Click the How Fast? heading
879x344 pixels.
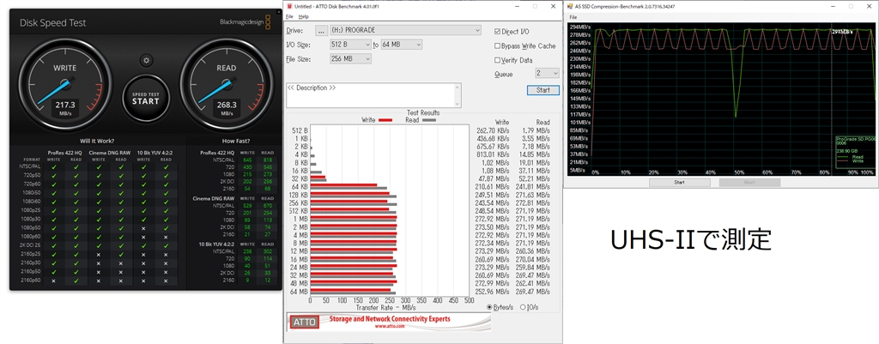coord(236,142)
